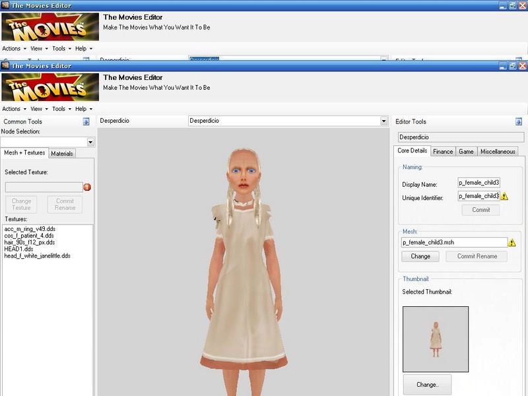Close the front Movies Editor window
Viewport: 528px width, 396px height.
(522, 66)
